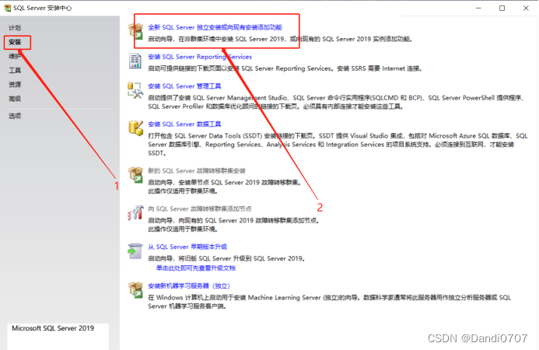Click 安装新机器学习服务器 (独立) link
This screenshot has width=539, height=350.
point(189,286)
